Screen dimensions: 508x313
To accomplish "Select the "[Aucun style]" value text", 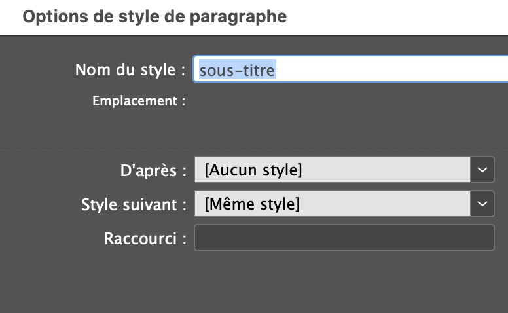I will (x=253, y=170).
